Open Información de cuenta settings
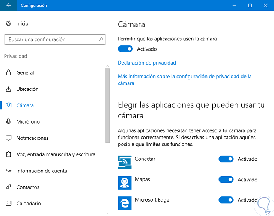 click(x=42, y=171)
